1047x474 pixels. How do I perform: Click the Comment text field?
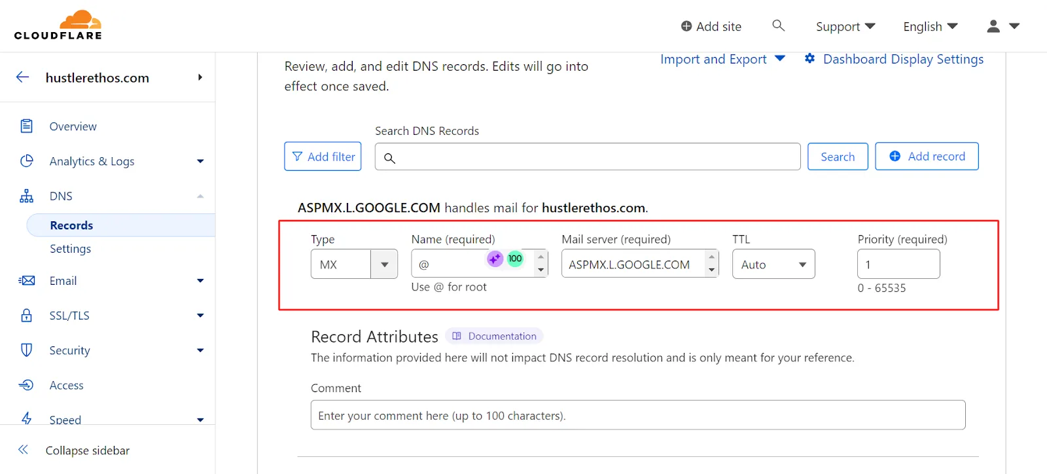click(x=638, y=415)
